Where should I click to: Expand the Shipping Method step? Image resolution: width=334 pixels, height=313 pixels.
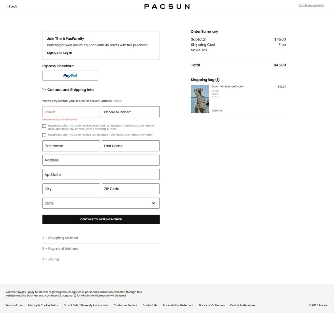click(x=60, y=238)
